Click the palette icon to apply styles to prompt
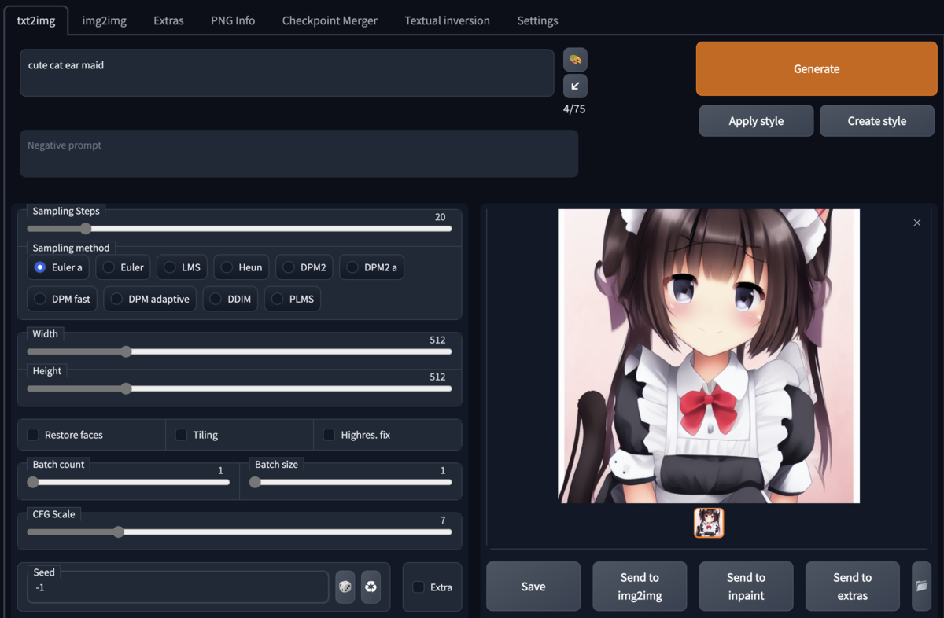The width and height of the screenshot is (944, 618). point(574,59)
